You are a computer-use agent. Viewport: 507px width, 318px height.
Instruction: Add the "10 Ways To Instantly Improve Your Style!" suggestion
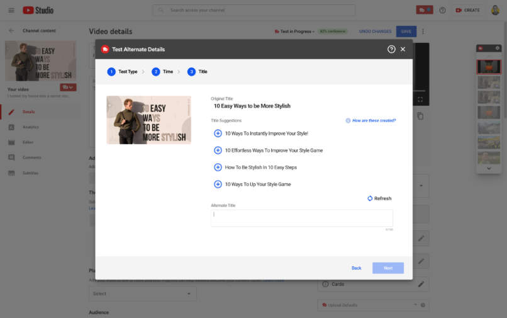click(x=218, y=133)
